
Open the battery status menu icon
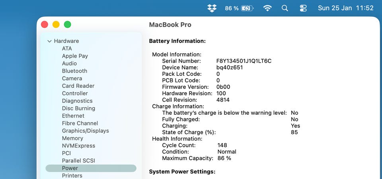pos(247,8)
